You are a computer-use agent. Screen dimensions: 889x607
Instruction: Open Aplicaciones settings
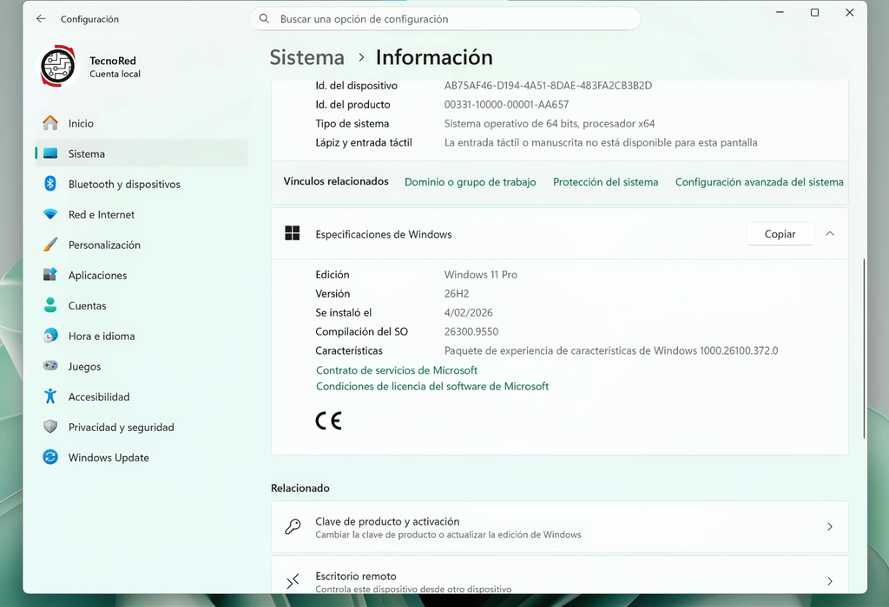[142, 275]
